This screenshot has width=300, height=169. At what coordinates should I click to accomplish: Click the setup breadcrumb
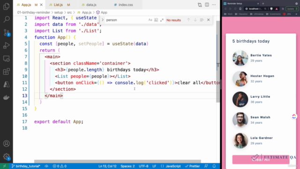tap(59, 13)
